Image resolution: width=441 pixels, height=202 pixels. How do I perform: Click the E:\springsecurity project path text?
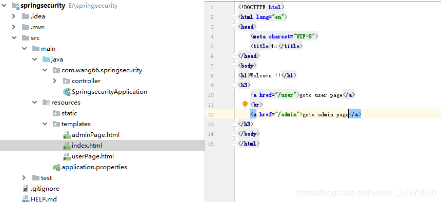(x=93, y=6)
